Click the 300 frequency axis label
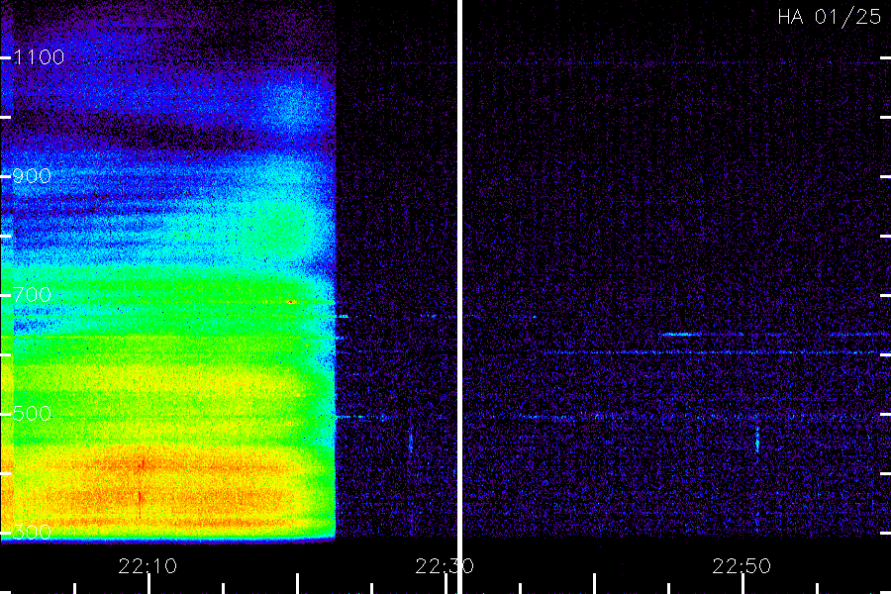The height and width of the screenshot is (594, 891). (x=33, y=533)
